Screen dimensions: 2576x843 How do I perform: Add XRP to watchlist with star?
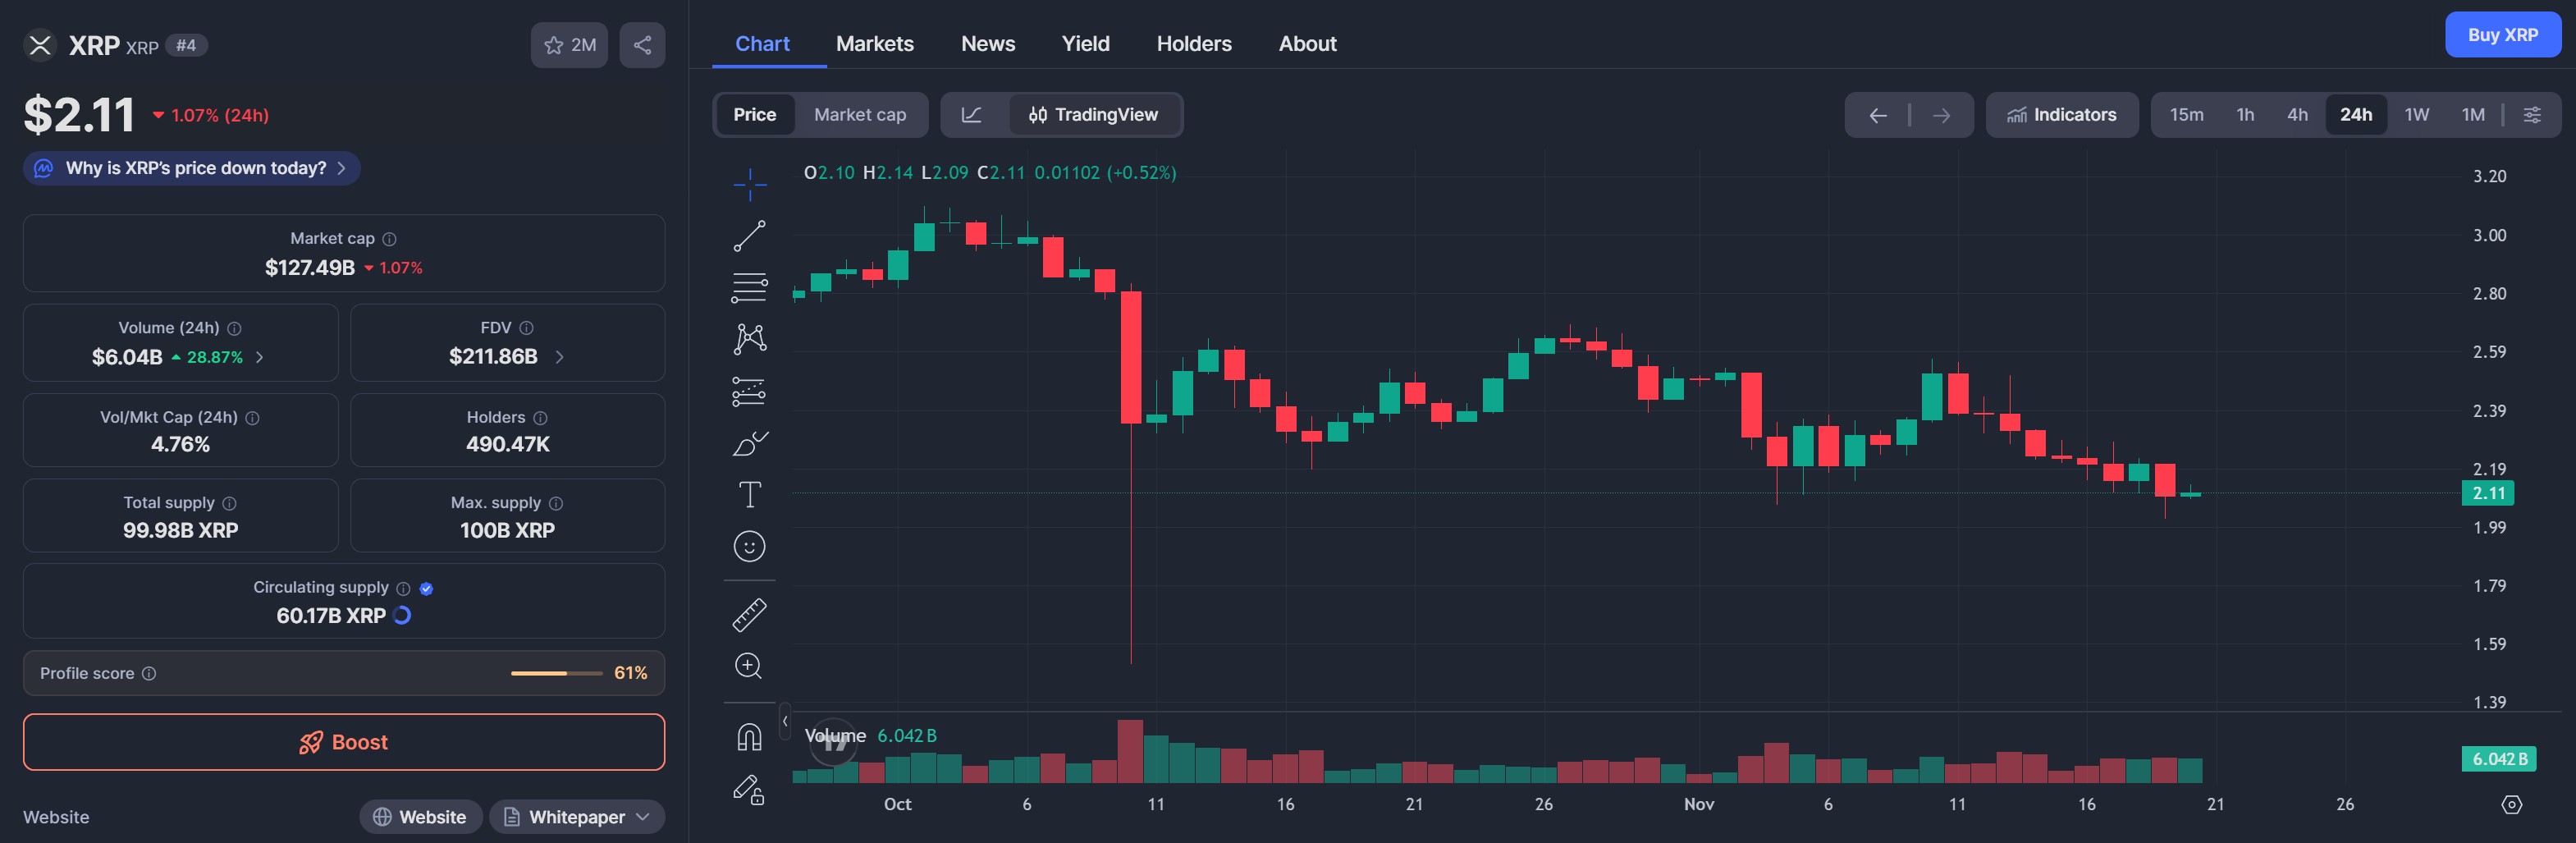click(569, 45)
